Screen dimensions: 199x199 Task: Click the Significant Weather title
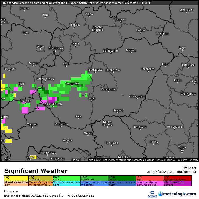click(x=36, y=171)
